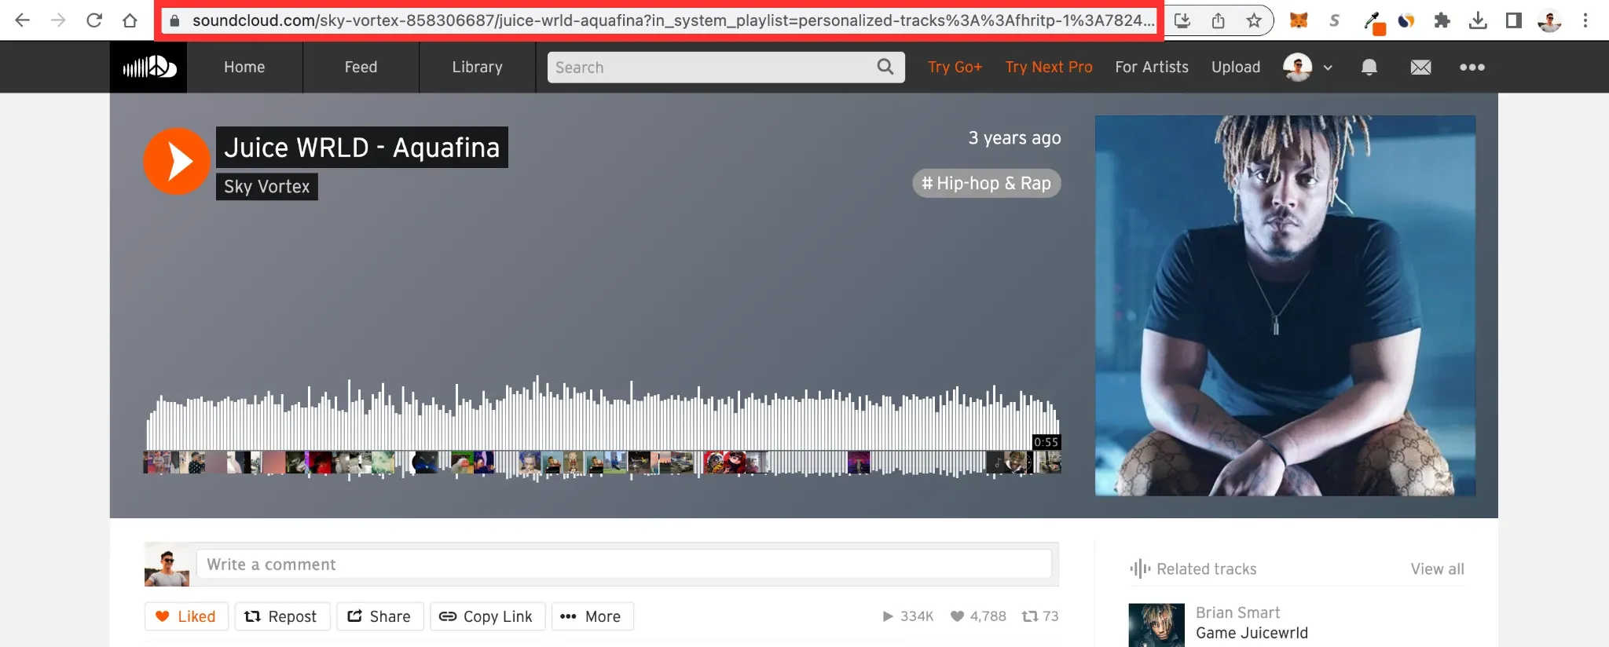Open the Chrome profile avatar
The height and width of the screenshot is (647, 1609).
click(x=1549, y=20)
